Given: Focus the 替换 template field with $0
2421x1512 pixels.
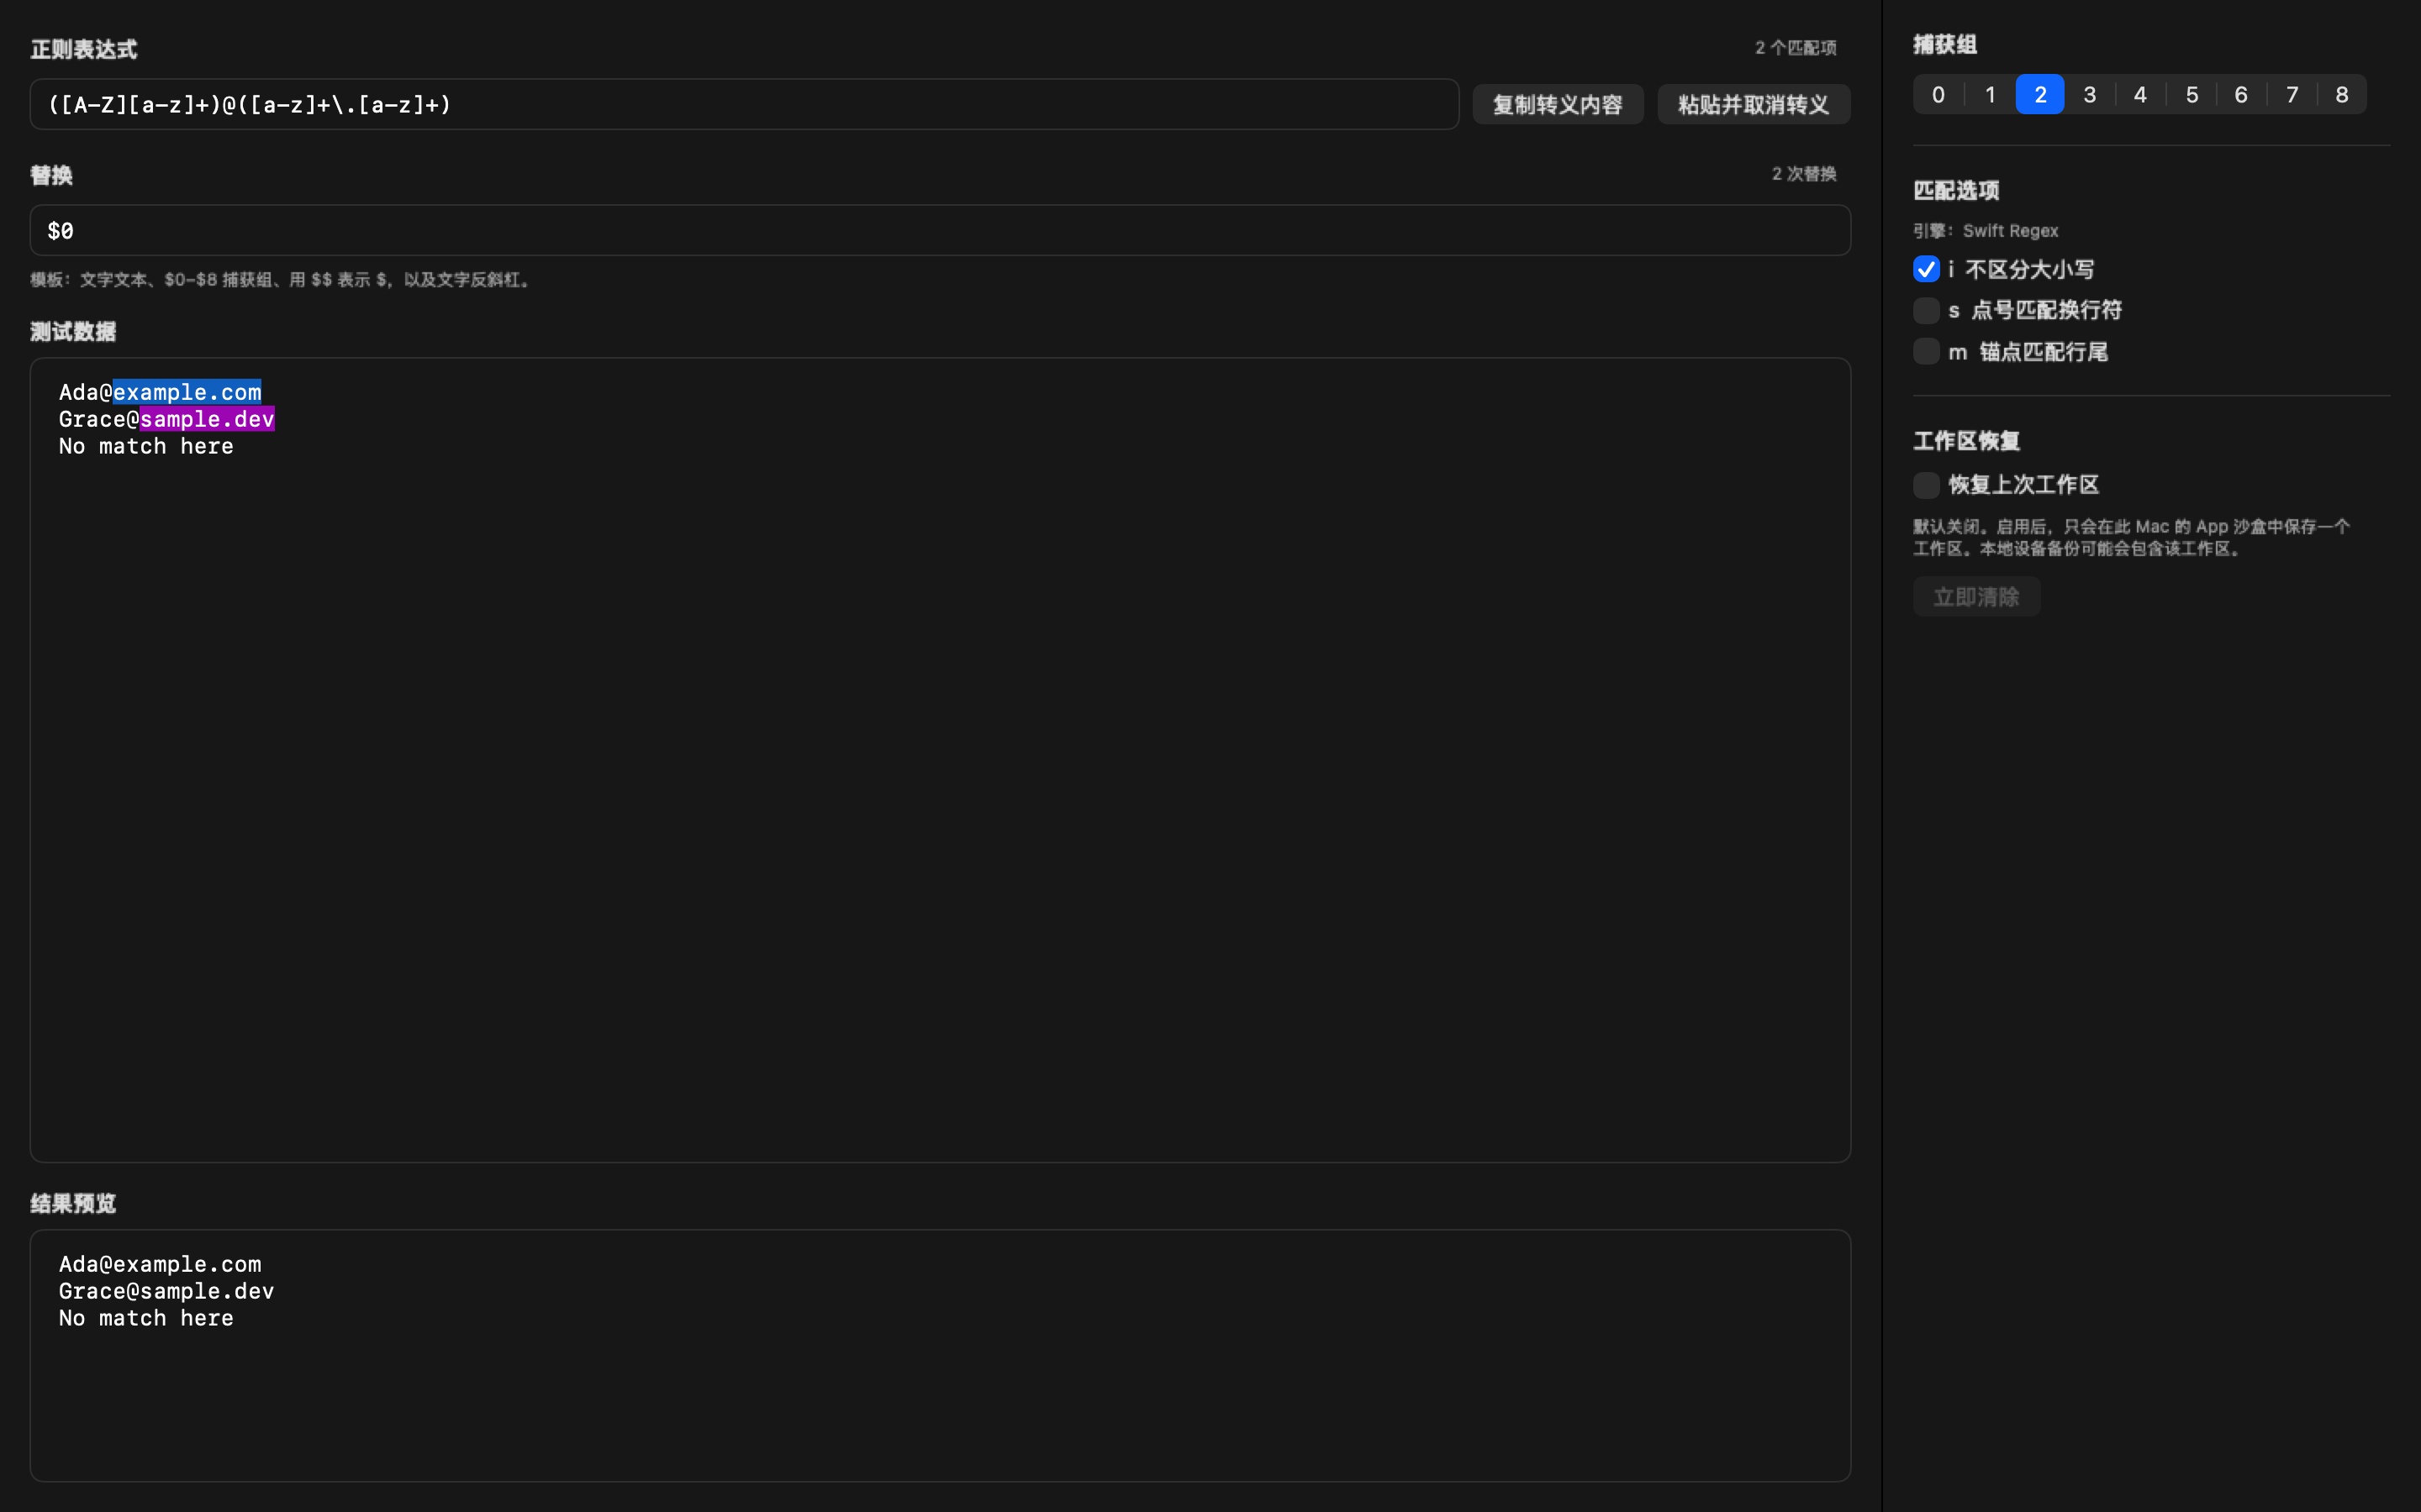Looking at the screenshot, I should click(x=941, y=231).
